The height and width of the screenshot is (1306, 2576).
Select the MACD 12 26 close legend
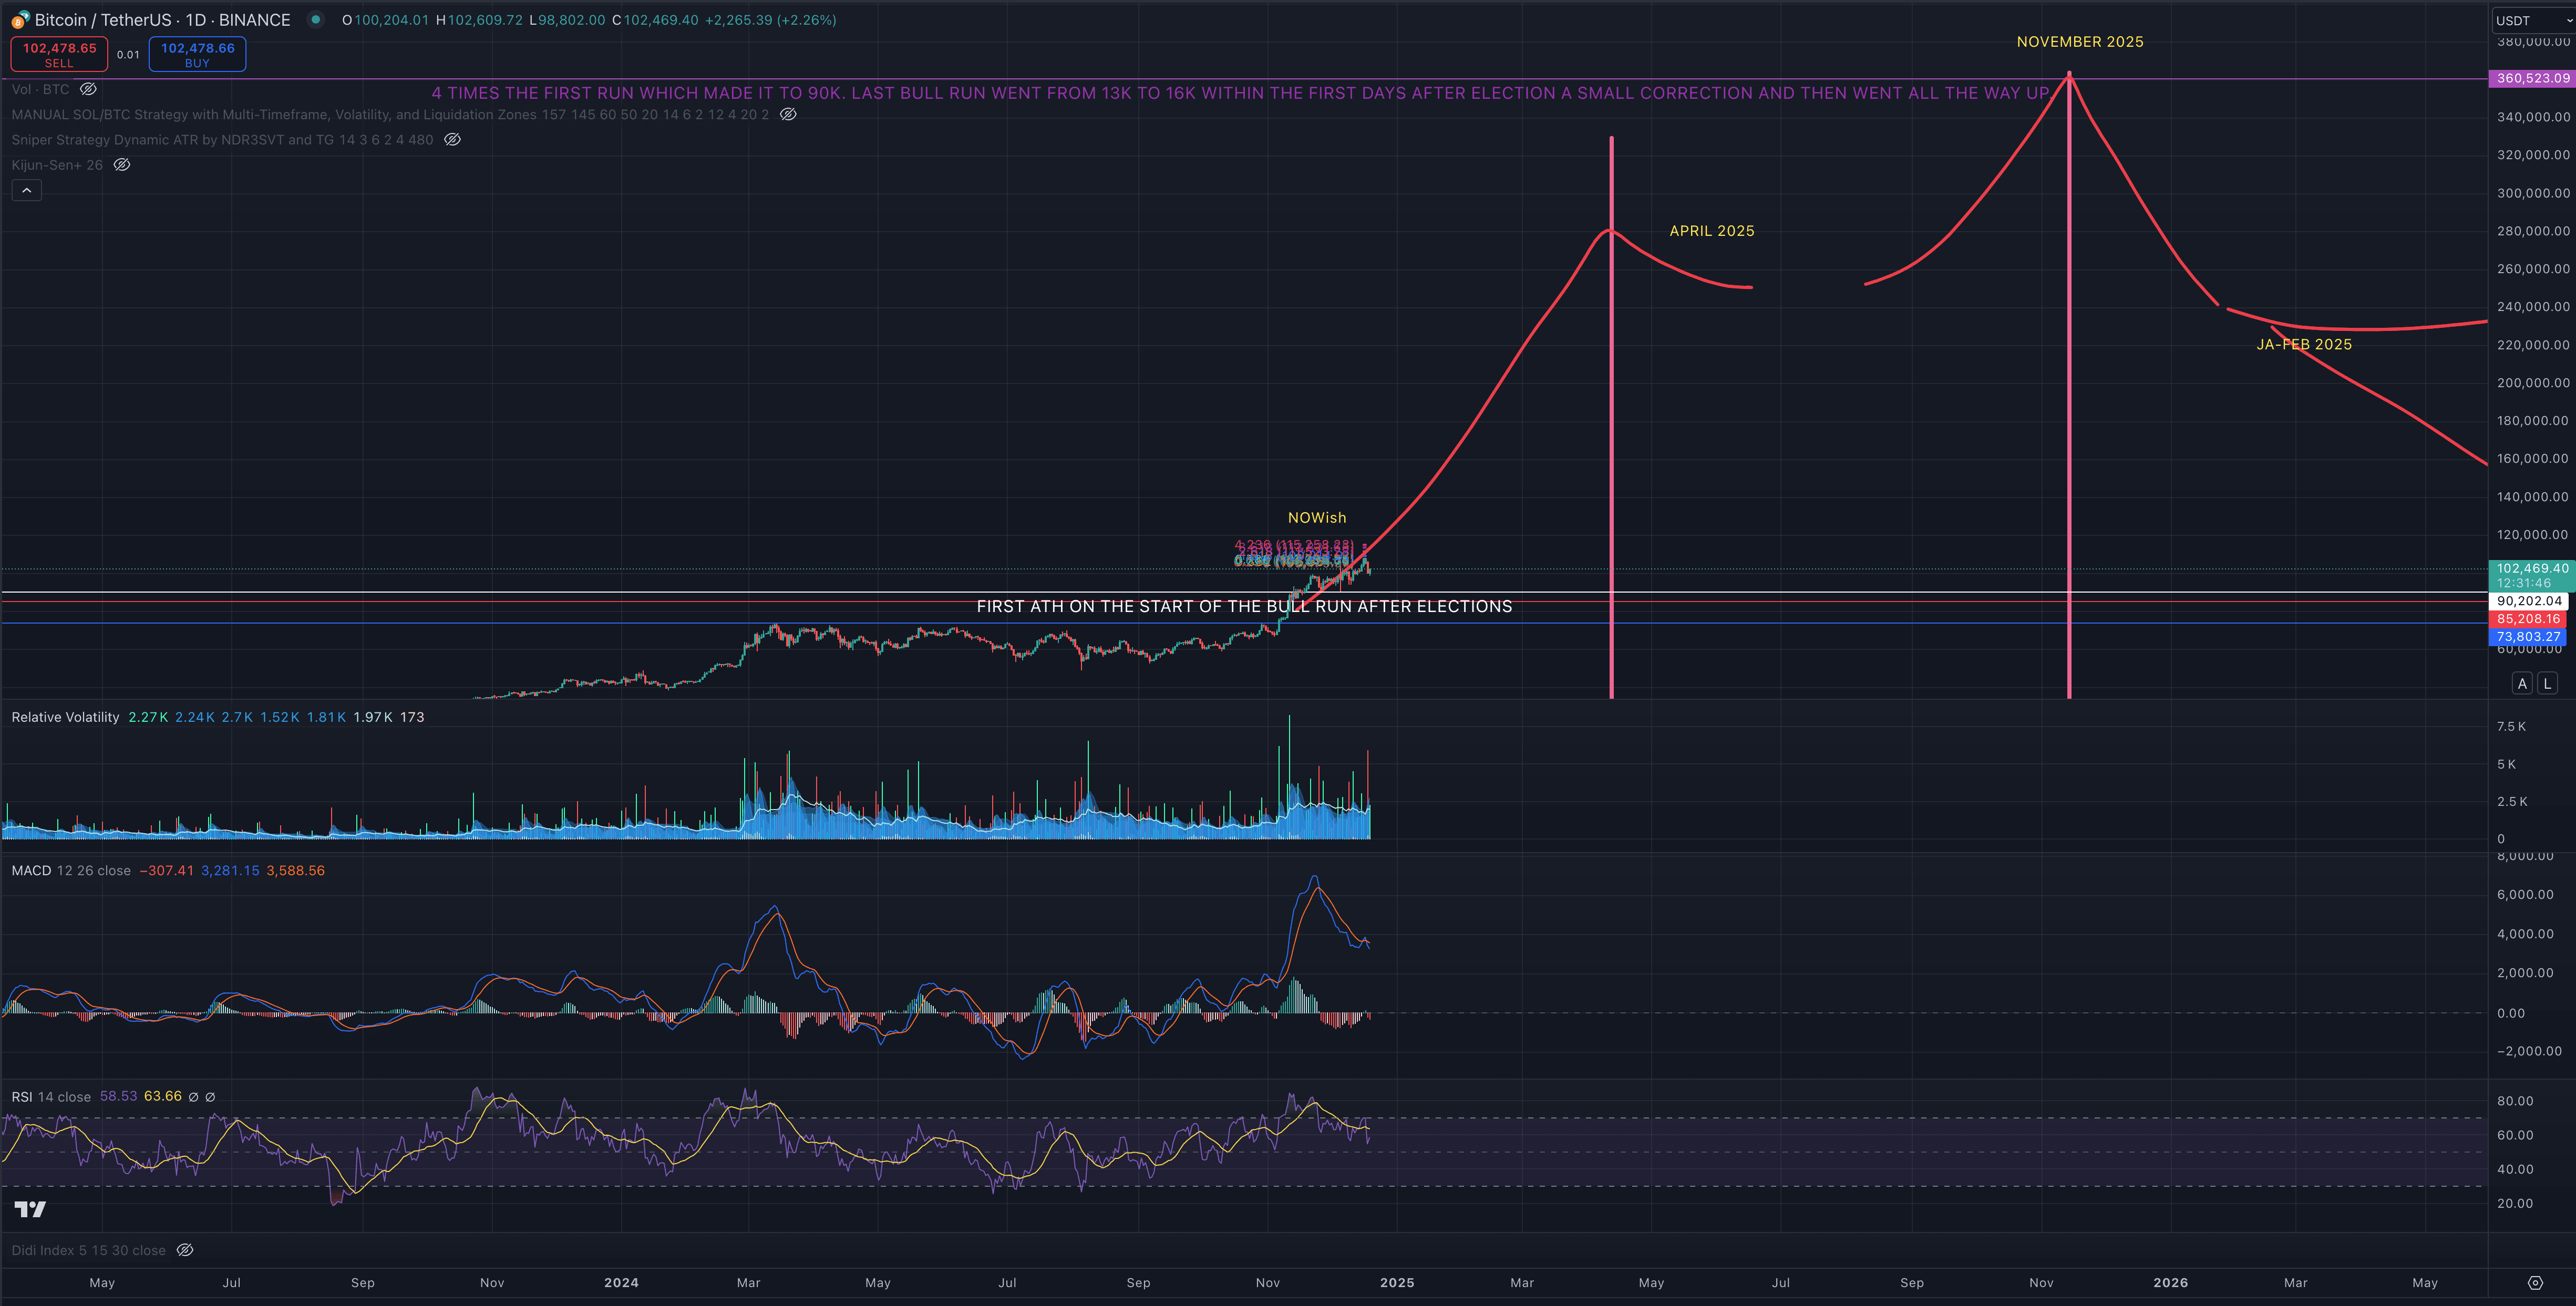[70, 871]
